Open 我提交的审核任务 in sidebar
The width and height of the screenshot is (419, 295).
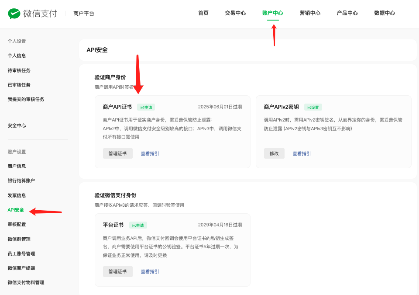(x=26, y=99)
